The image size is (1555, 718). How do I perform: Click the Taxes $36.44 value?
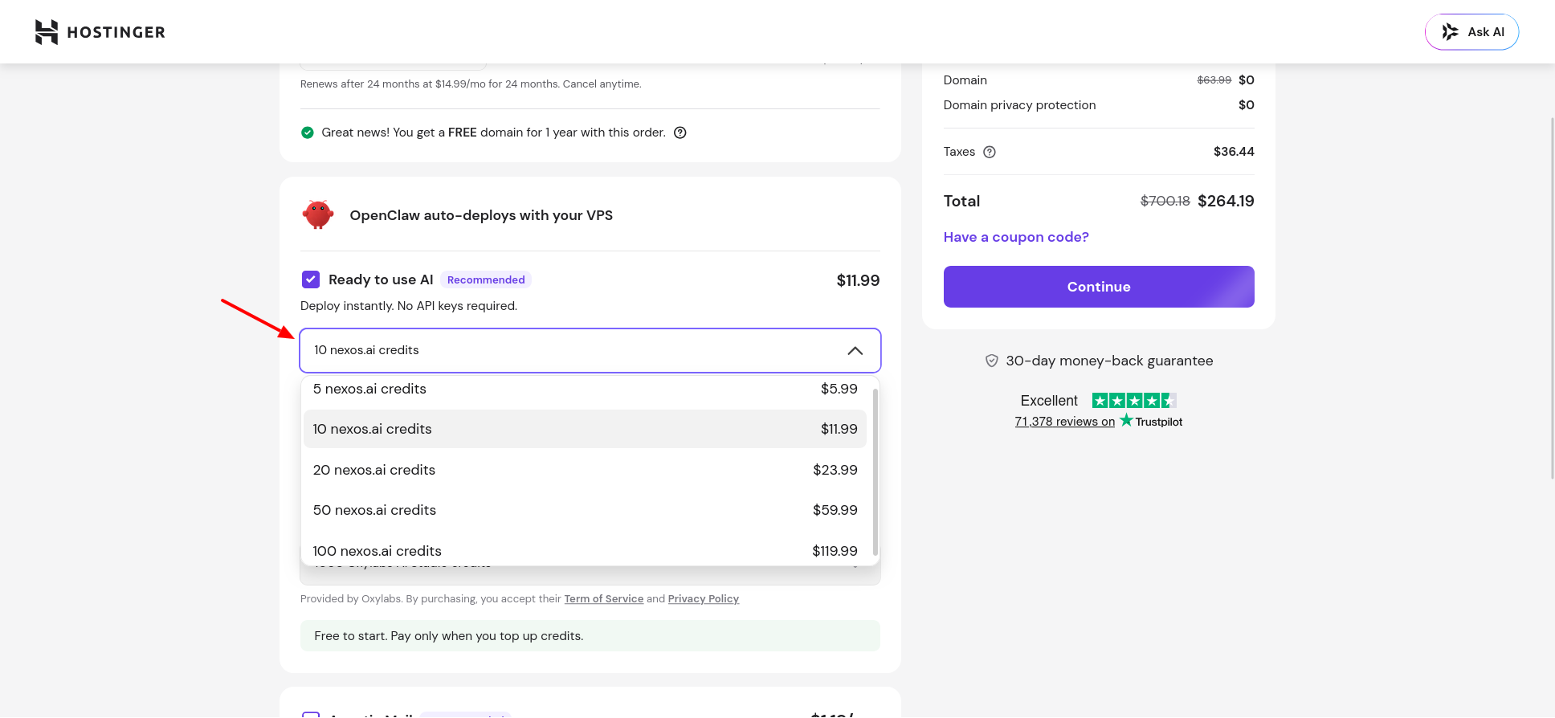pos(1234,152)
